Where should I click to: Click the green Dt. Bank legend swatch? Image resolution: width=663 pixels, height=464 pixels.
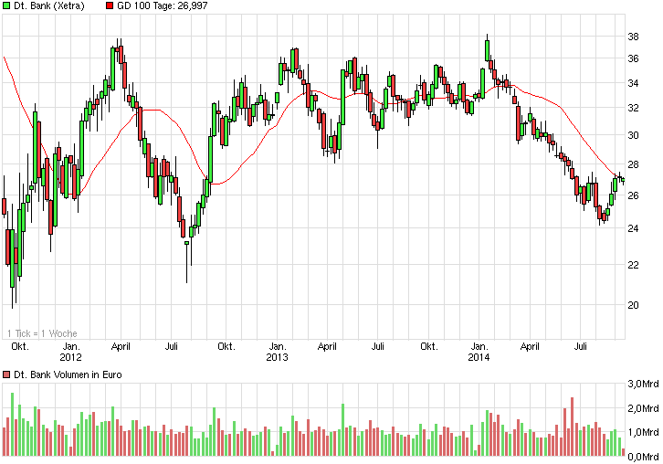point(6,5)
